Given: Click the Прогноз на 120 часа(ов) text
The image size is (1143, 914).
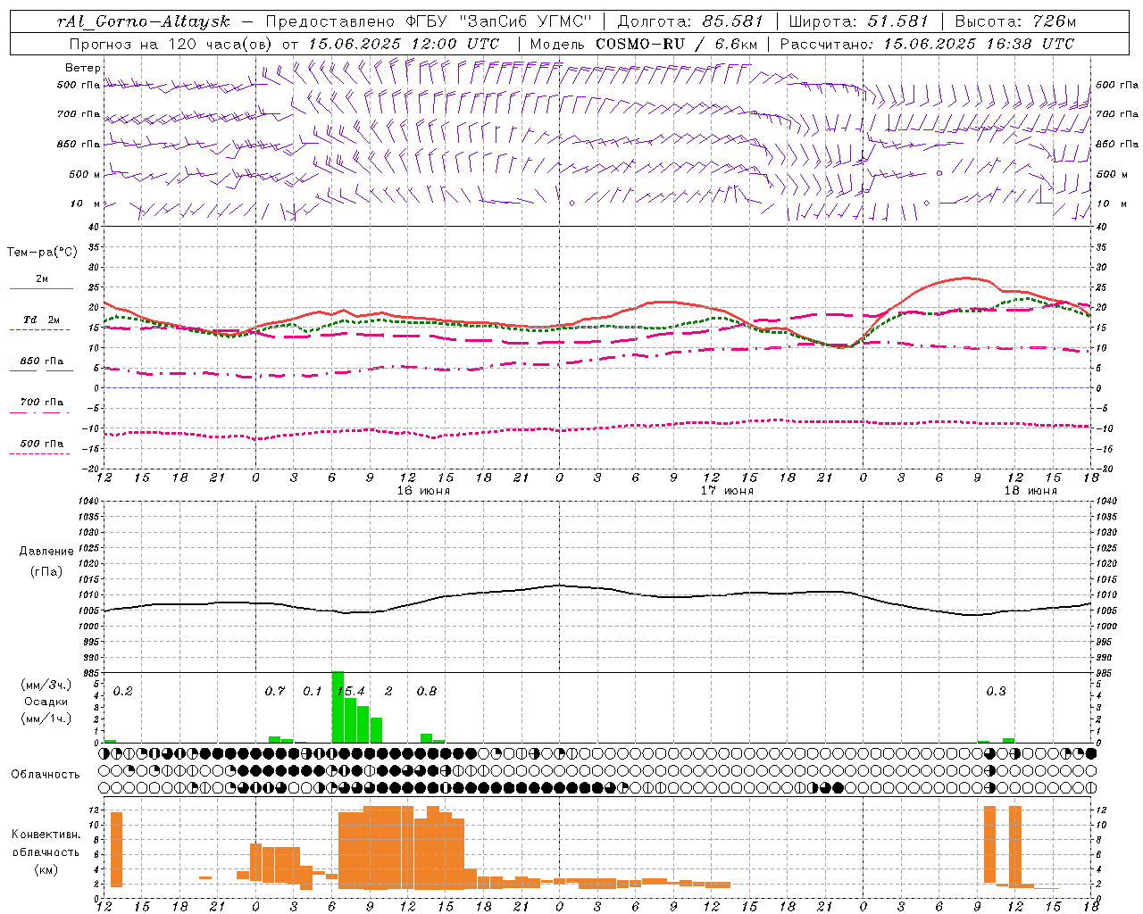Looking at the screenshot, I should (x=171, y=44).
